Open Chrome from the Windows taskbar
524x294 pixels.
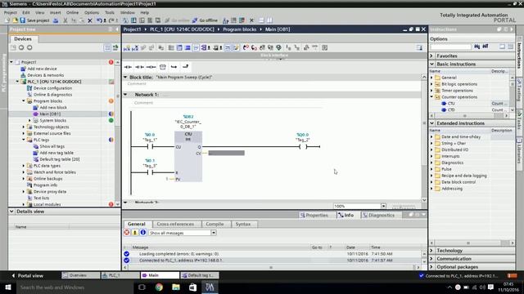click(x=159, y=287)
